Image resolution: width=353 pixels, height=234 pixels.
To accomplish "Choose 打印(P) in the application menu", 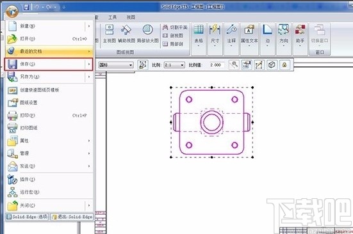I will coord(49,116).
